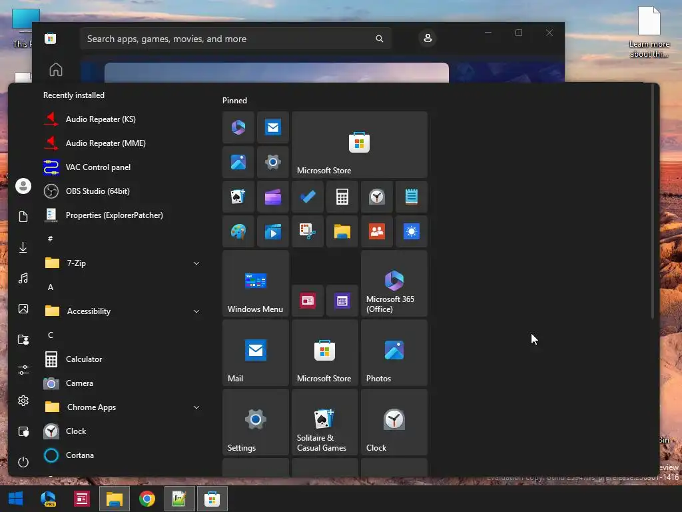
Task: Open small File Explorer pinned tile
Action: click(342, 231)
